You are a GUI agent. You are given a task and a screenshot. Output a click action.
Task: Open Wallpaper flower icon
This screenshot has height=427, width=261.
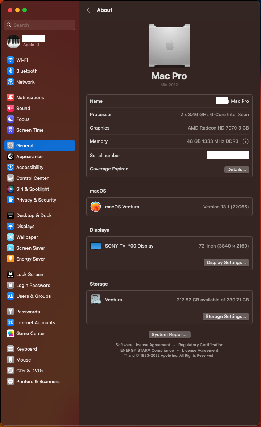coord(11,237)
